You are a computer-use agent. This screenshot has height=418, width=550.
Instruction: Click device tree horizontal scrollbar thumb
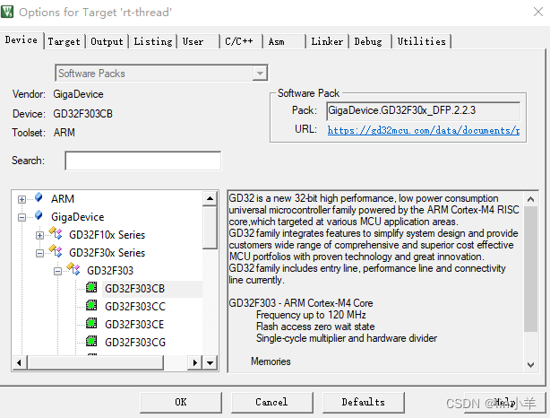(x=96, y=363)
